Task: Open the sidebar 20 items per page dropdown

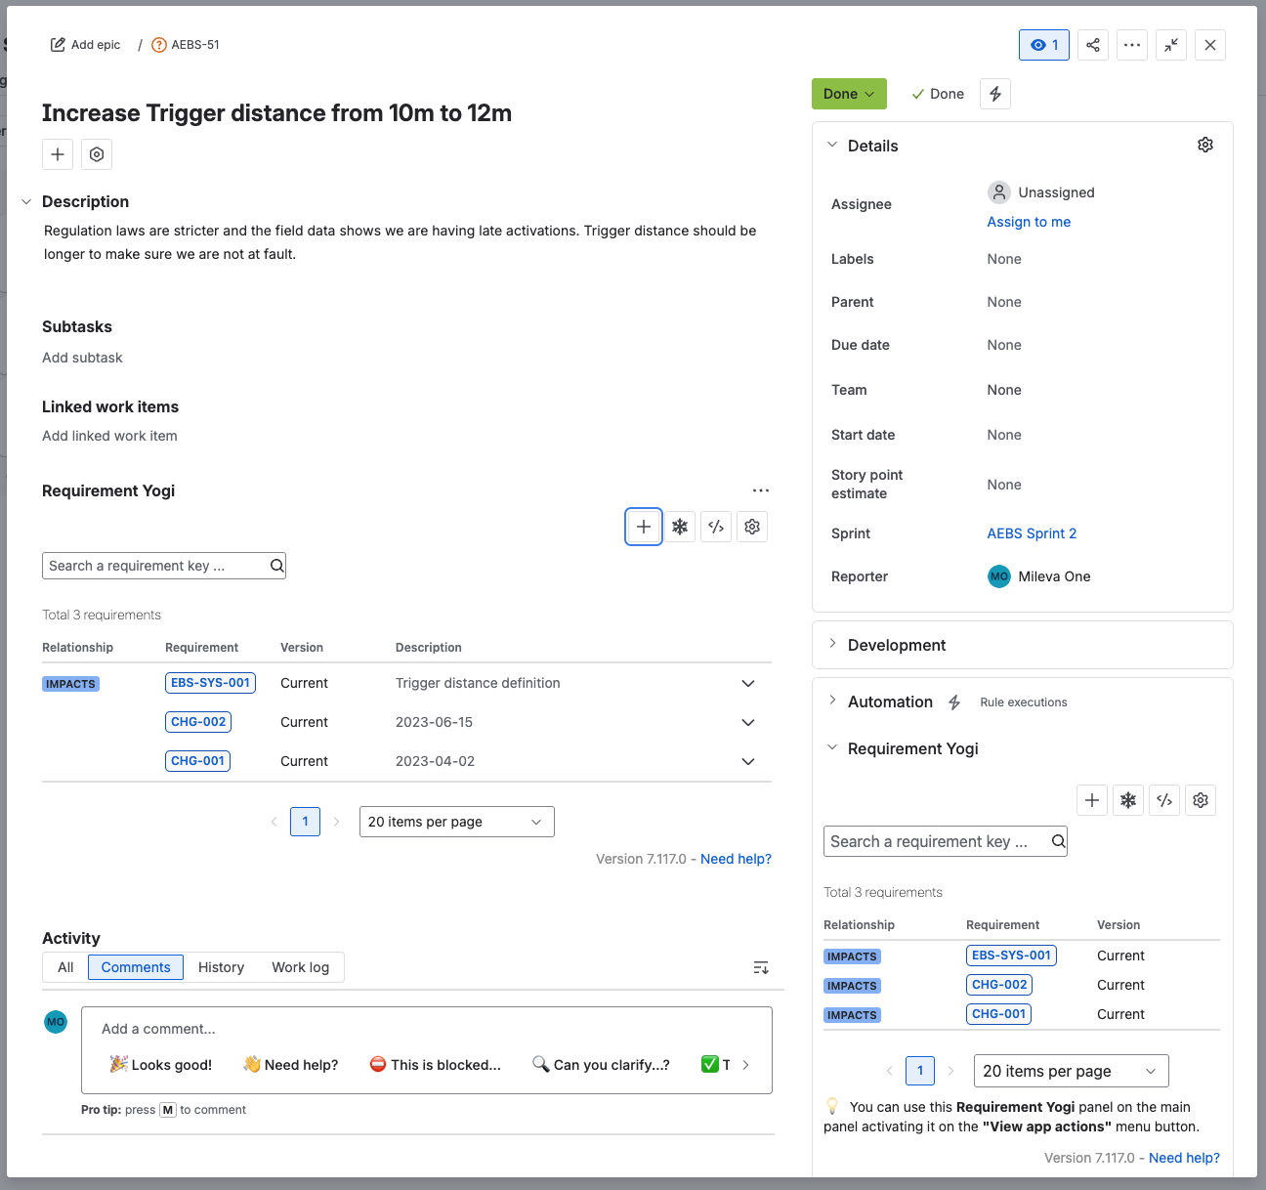Action: [1071, 1071]
